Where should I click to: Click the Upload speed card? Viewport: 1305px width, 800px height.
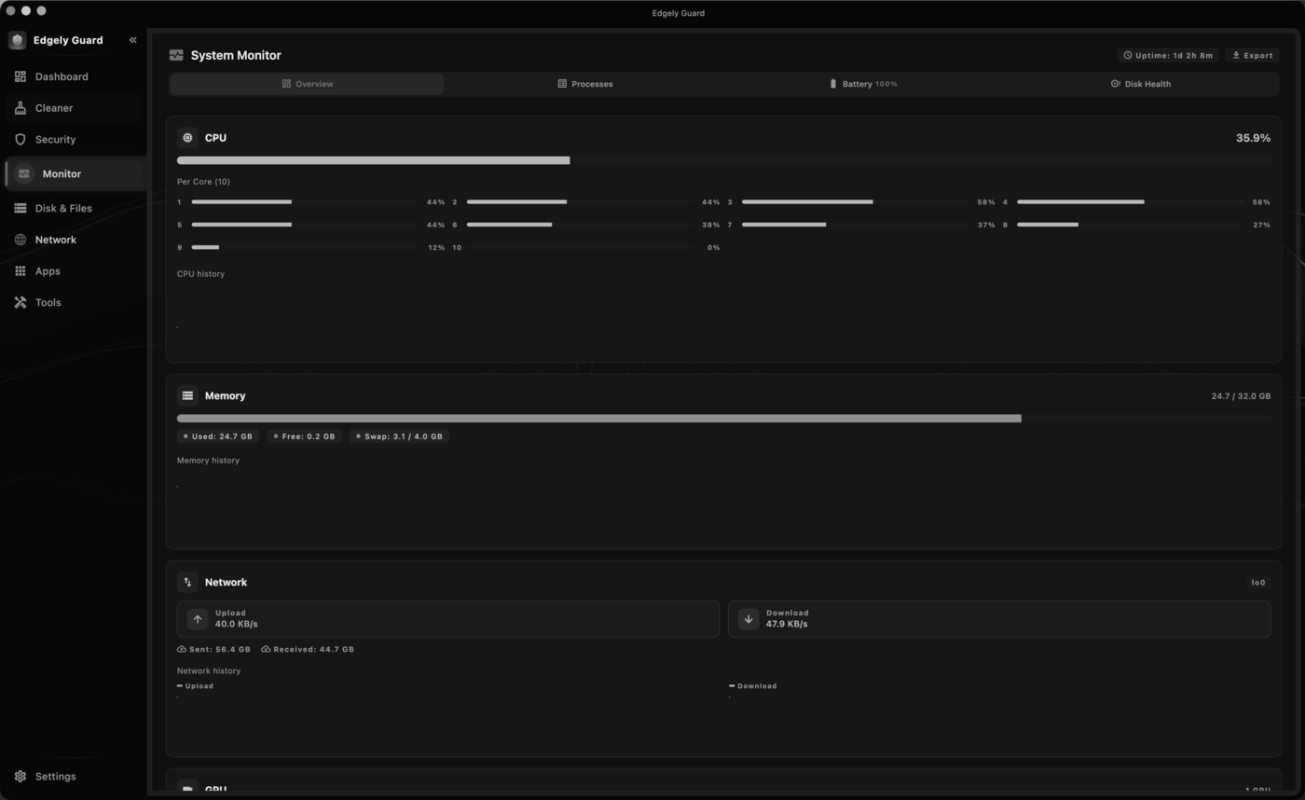coord(448,619)
